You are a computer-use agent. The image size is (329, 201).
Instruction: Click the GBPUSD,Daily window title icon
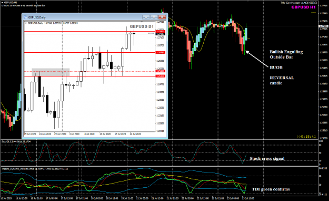[26, 17]
